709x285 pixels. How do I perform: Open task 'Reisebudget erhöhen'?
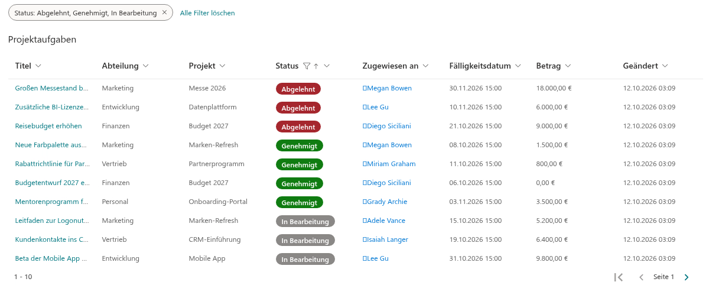tap(48, 126)
